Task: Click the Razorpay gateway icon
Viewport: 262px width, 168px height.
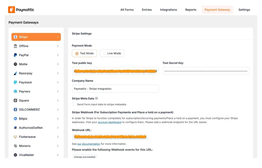Action: pyautogui.click(x=15, y=73)
